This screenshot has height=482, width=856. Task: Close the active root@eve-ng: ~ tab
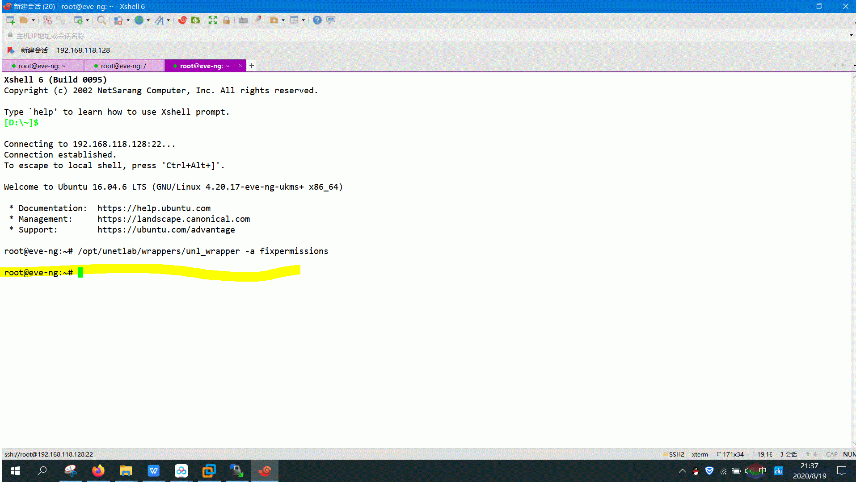tap(240, 66)
